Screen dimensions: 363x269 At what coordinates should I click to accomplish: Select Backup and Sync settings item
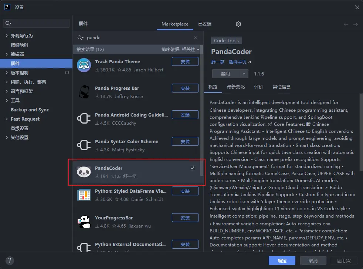[x=30, y=110]
